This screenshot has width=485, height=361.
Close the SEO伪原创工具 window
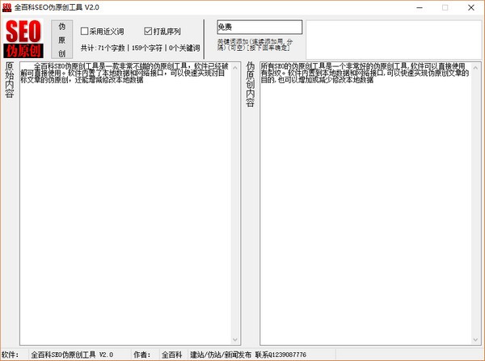pos(469,6)
